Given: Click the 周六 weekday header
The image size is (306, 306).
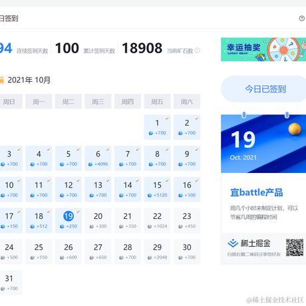Looking at the screenshot, I should coord(187,101).
